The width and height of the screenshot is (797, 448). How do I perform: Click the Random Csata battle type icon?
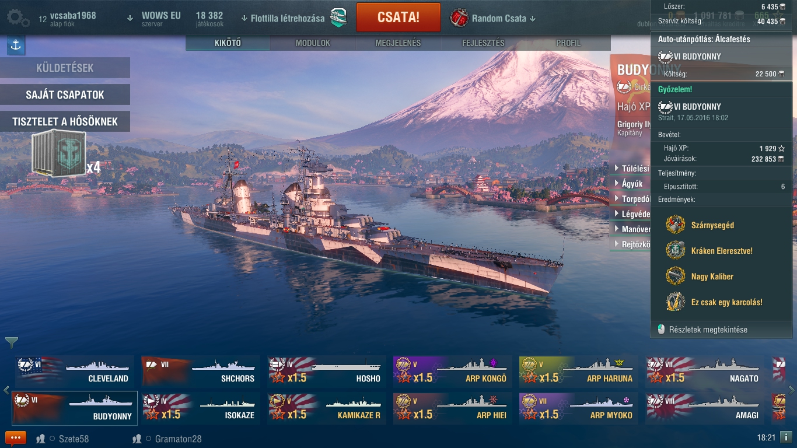point(459,17)
